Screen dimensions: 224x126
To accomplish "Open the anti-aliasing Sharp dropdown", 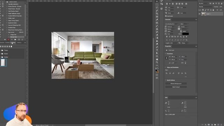I will [x=185, y=43].
